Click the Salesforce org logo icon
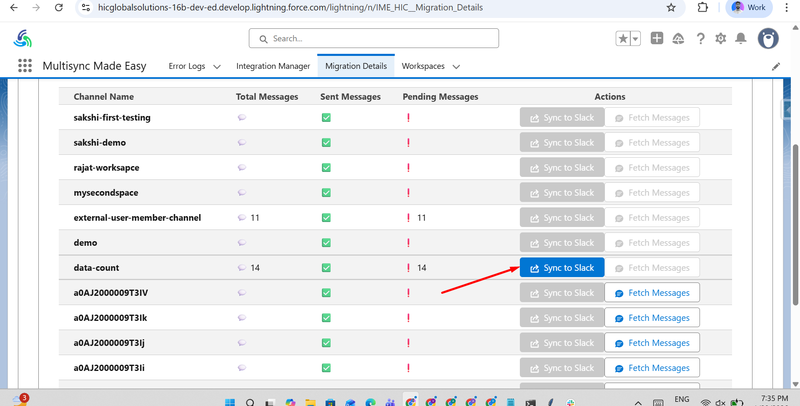This screenshot has width=800, height=406. click(23, 38)
